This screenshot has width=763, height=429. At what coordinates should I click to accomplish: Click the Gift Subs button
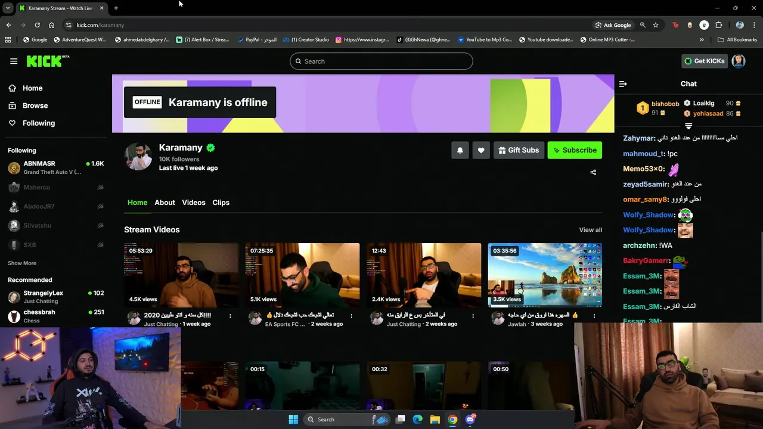tap(518, 150)
